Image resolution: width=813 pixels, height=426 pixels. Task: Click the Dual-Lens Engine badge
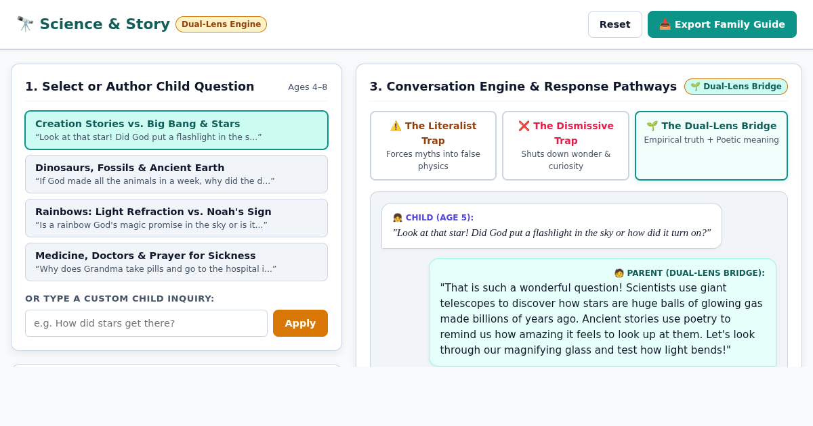pyautogui.click(x=221, y=24)
